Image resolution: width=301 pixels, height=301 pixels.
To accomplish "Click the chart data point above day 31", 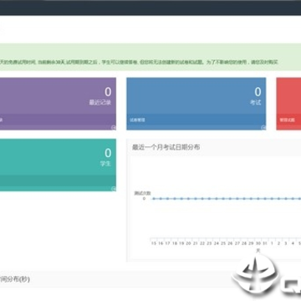I will pyautogui.click(x=265, y=199).
